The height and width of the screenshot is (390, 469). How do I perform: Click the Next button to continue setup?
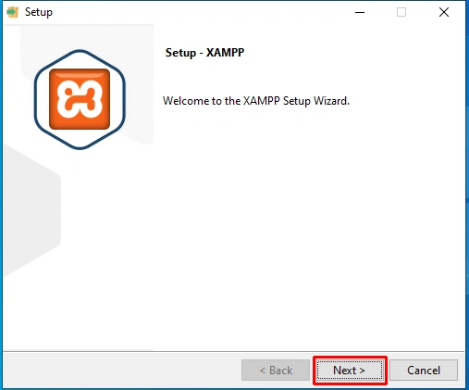tap(350, 371)
